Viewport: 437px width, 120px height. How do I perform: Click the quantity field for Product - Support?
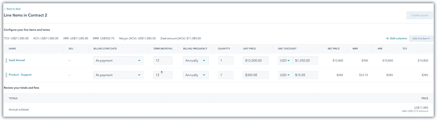pos(226,75)
